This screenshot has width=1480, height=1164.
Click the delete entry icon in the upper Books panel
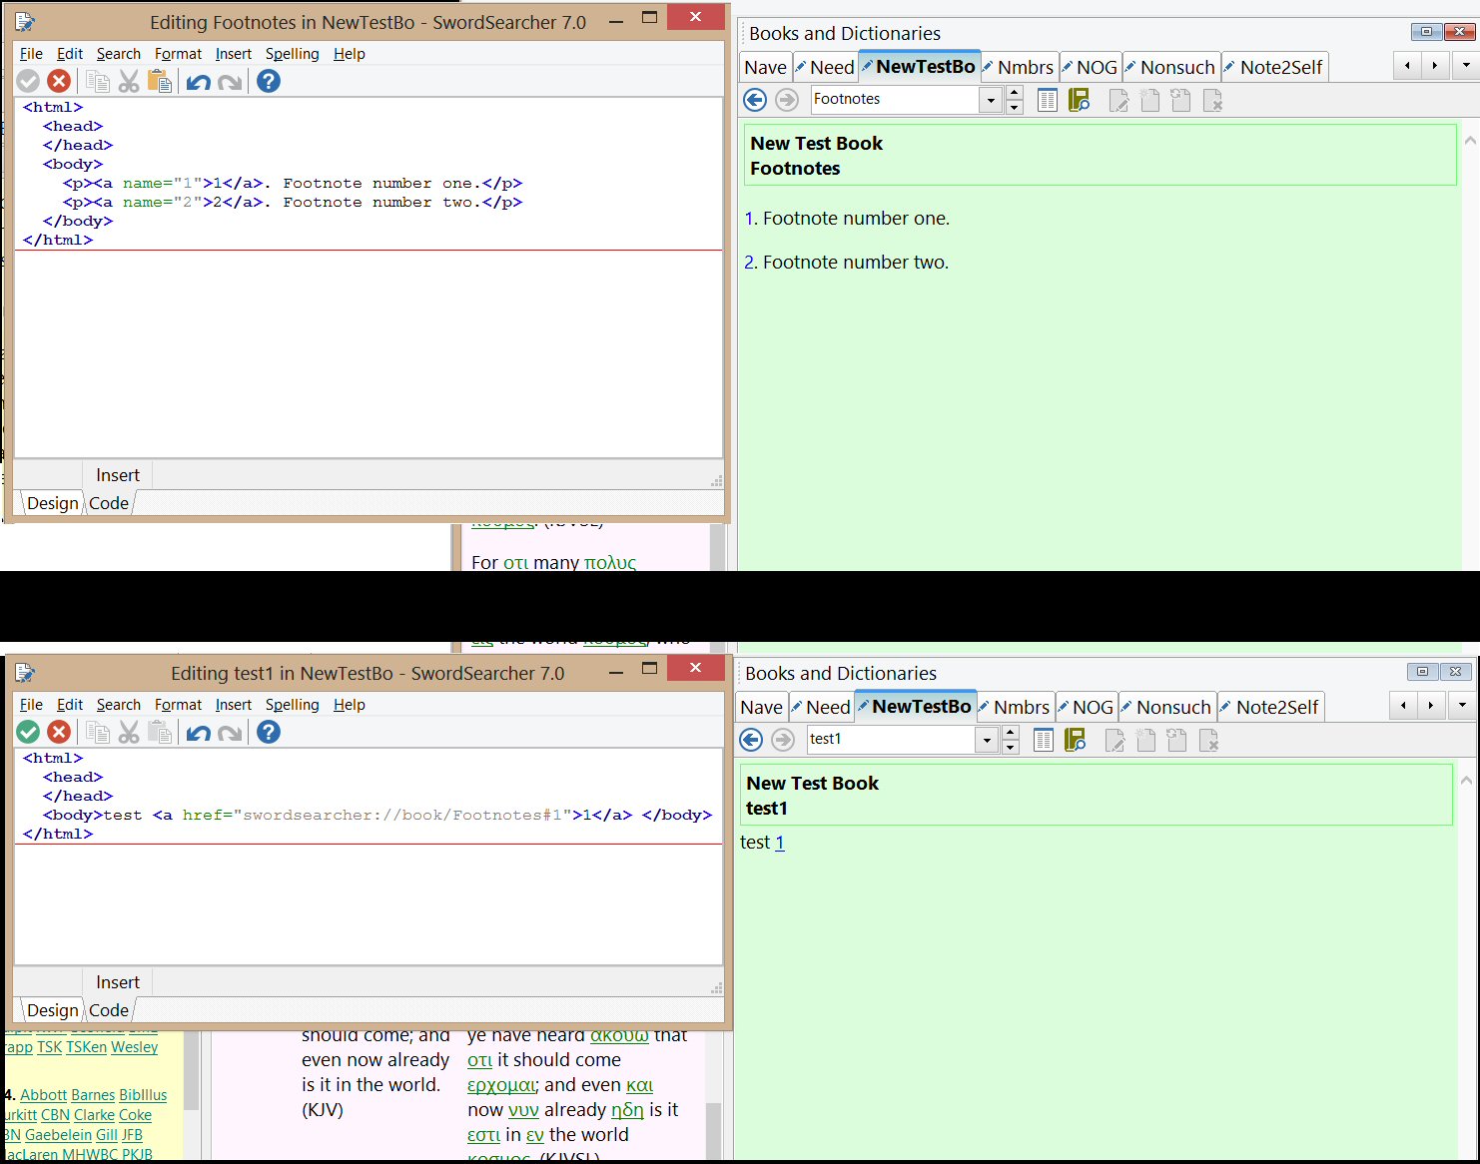(x=1213, y=100)
